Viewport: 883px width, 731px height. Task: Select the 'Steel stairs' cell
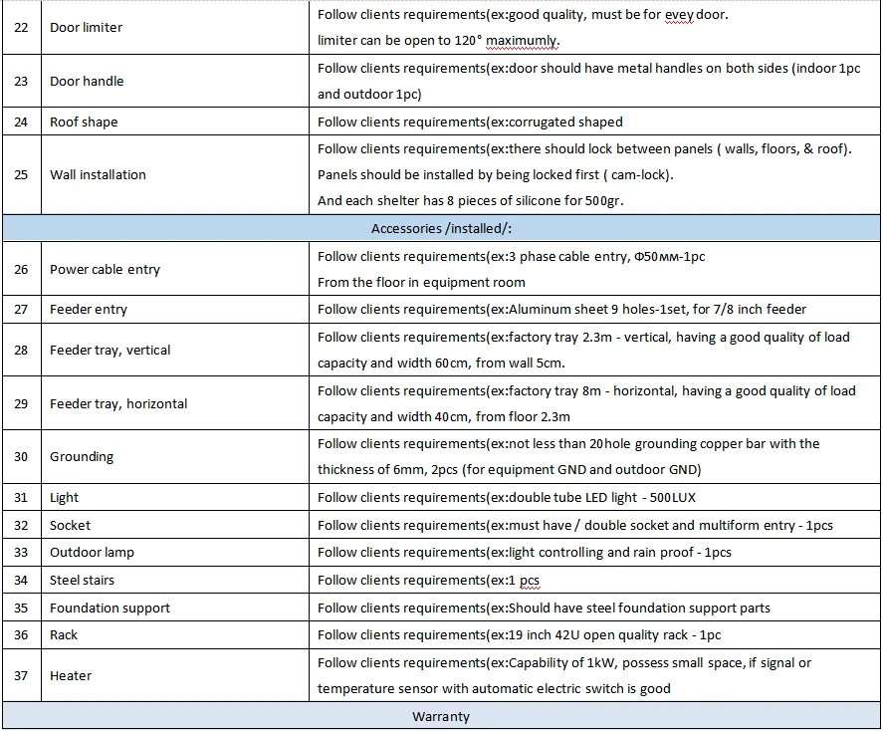[175, 580]
